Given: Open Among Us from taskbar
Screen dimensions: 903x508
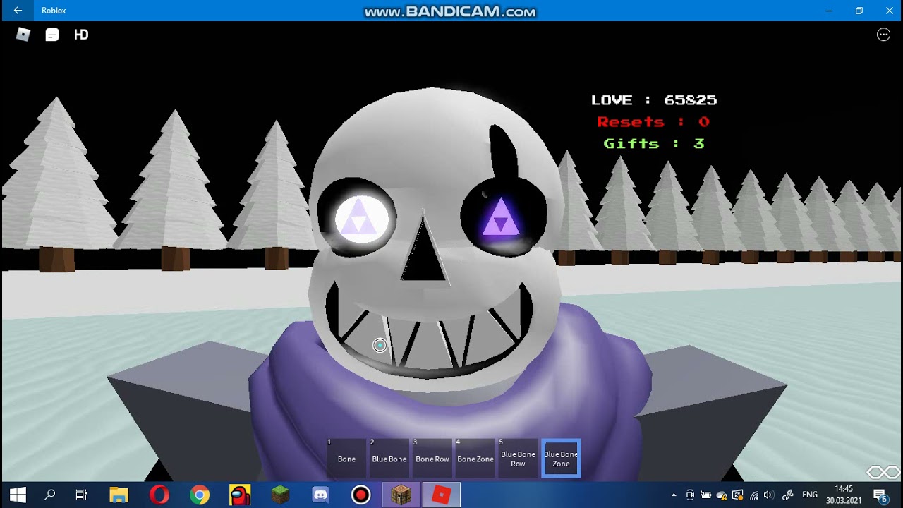Looking at the screenshot, I should 240,495.
